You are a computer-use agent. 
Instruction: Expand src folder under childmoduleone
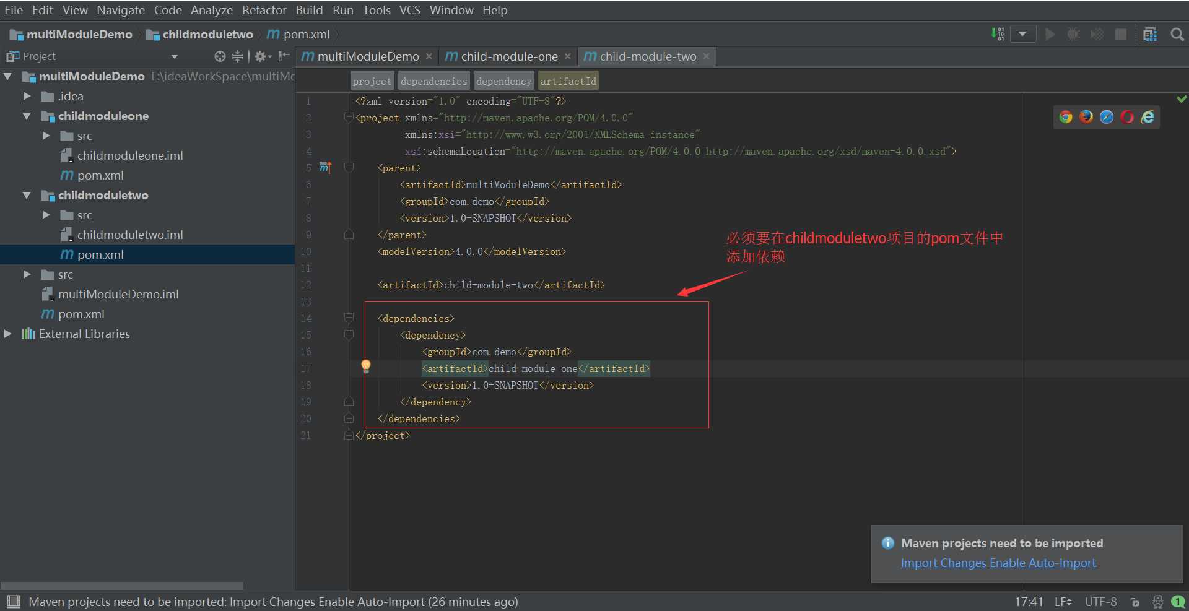pos(46,136)
